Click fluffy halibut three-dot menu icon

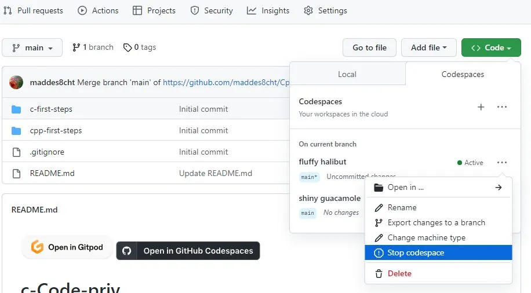pos(502,163)
